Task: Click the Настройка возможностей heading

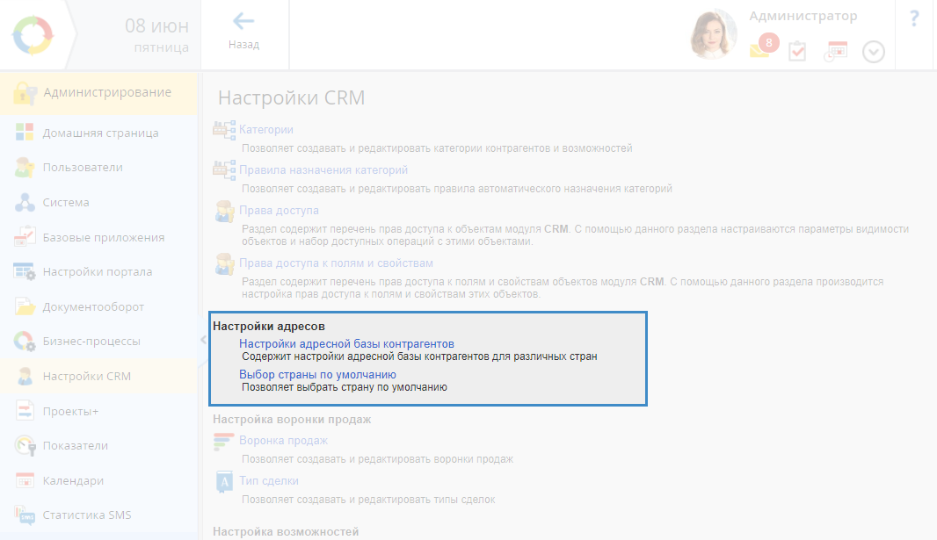Action: (x=286, y=531)
